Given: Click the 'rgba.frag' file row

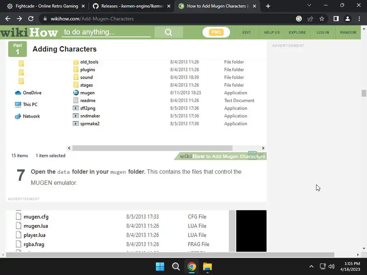Looking at the screenshot, I should (x=112, y=244).
